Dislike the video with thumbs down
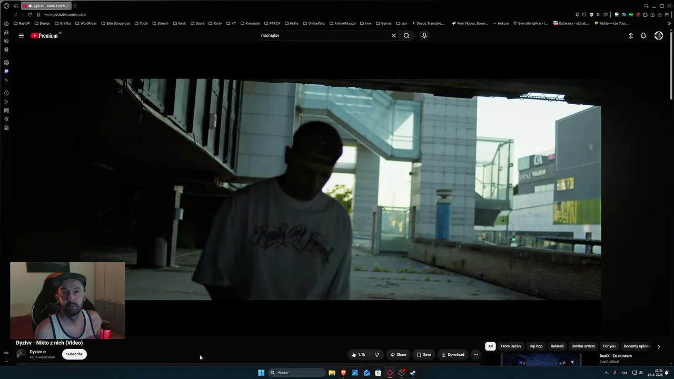674x379 pixels. [x=376, y=355]
